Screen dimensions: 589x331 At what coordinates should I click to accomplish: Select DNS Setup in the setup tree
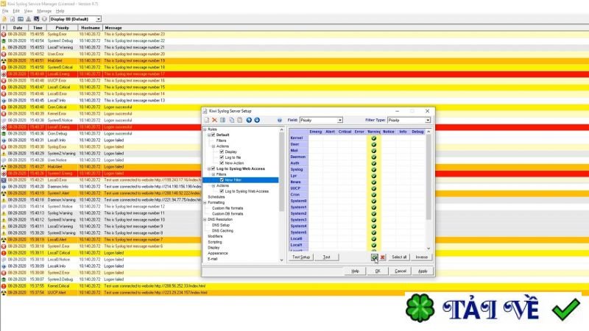tap(220, 225)
